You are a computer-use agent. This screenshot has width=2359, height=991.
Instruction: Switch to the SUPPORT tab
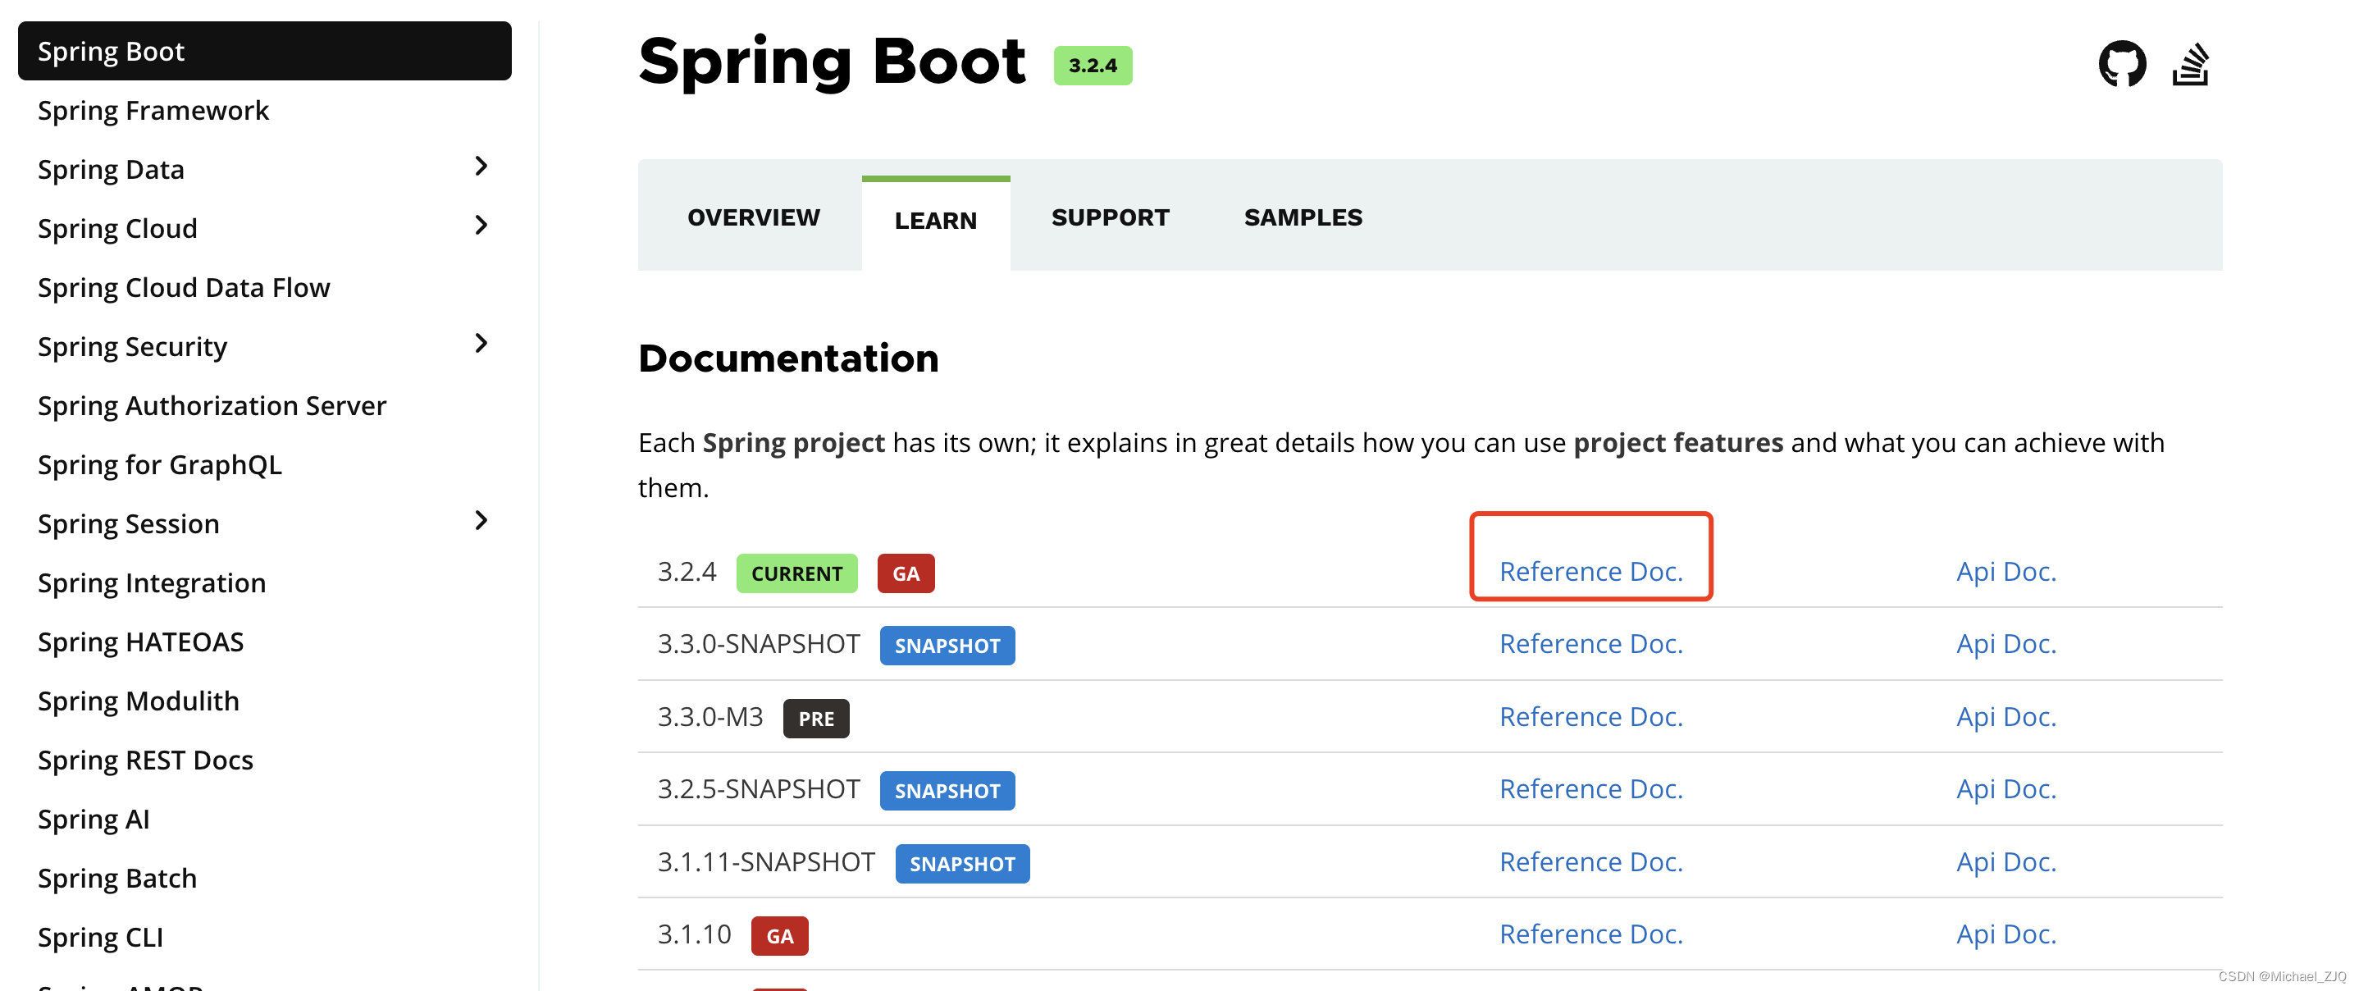[x=1110, y=218]
